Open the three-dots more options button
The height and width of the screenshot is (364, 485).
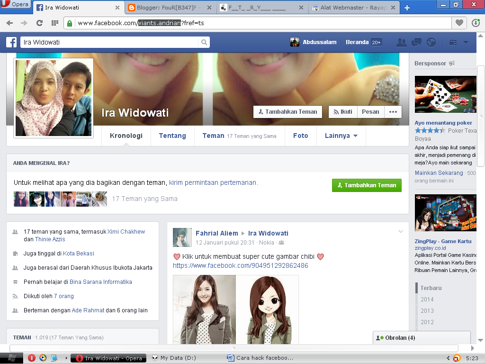[393, 112]
